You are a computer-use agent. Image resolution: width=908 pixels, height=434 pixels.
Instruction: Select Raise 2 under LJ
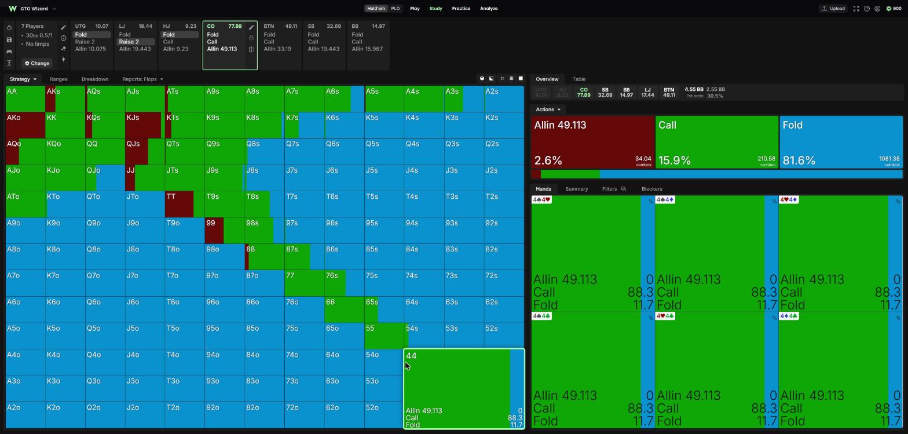tap(136, 42)
